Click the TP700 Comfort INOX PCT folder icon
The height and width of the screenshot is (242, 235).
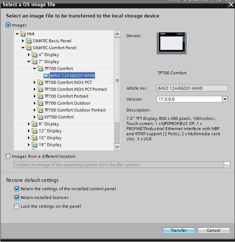click(x=40, y=82)
